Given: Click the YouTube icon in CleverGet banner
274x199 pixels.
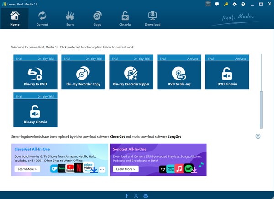Looking at the screenshot, I should tap(70, 168).
